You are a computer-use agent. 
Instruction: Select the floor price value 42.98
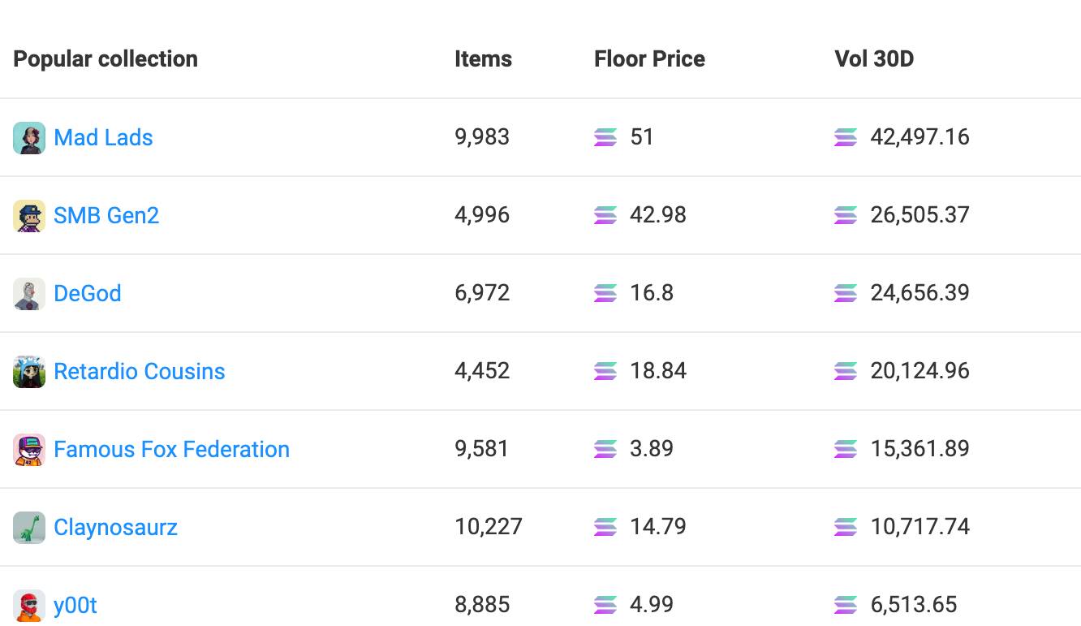pos(658,215)
